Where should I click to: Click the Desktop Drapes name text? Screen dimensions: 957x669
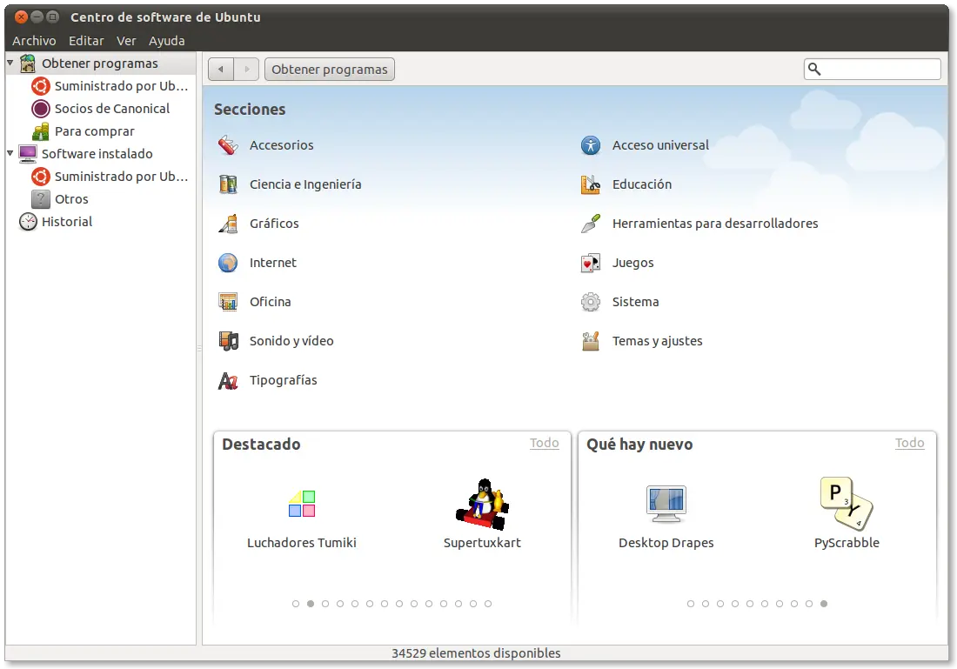point(666,543)
